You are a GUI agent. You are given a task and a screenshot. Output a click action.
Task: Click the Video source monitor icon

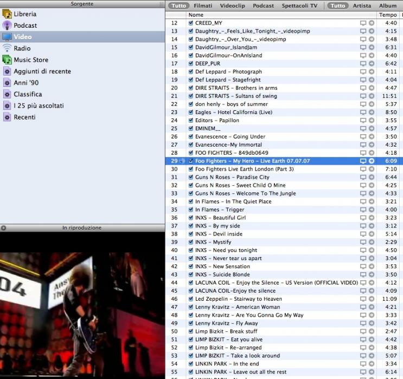pos(7,37)
